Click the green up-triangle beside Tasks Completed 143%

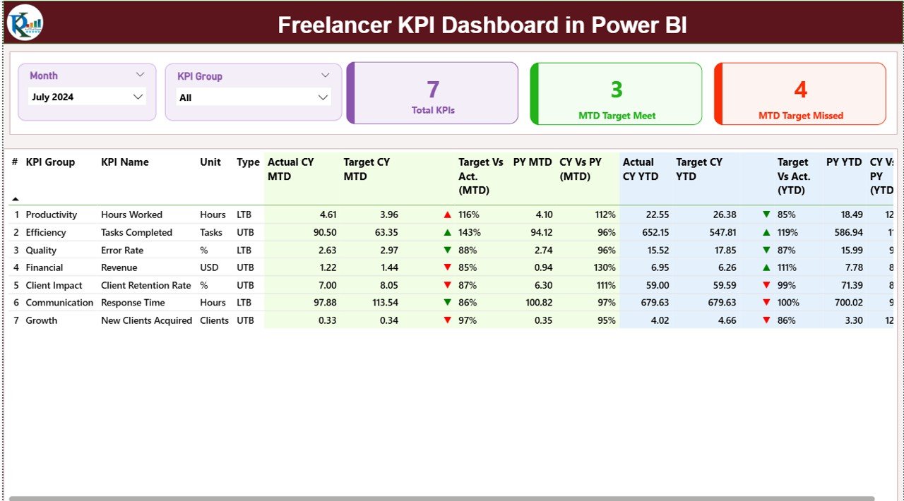coord(448,232)
